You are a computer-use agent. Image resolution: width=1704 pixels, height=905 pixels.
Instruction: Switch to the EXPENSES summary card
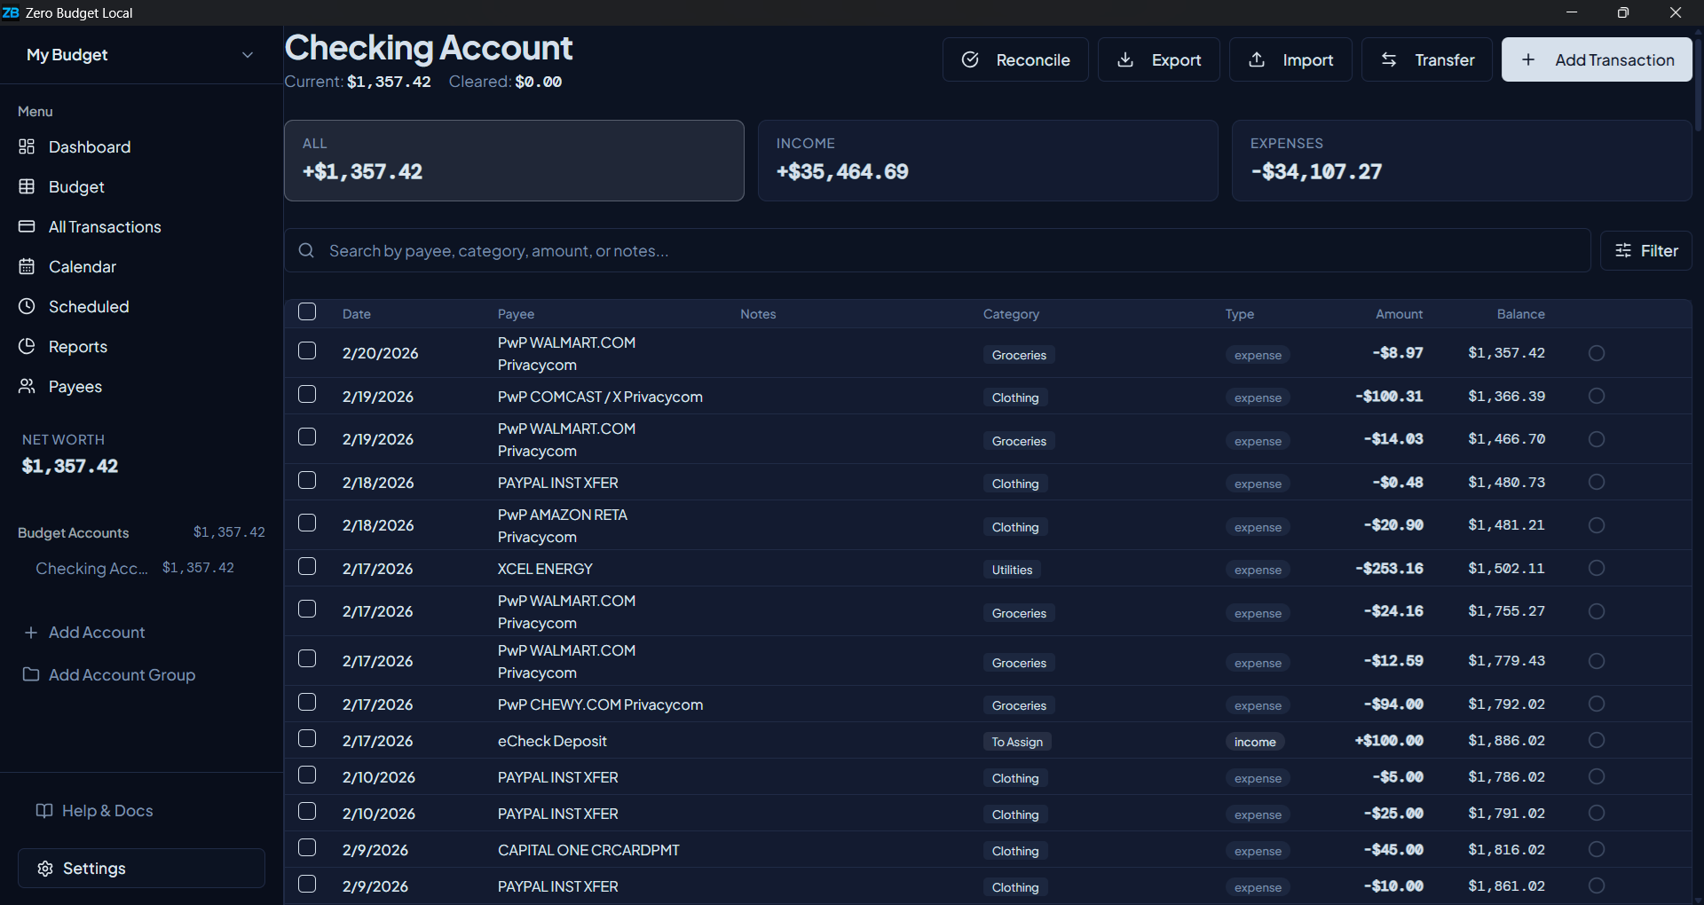coord(1461,161)
